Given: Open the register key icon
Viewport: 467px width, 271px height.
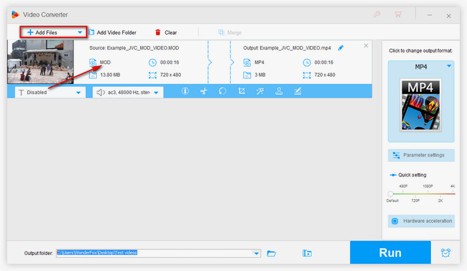Looking at the screenshot, I should coord(377,14).
